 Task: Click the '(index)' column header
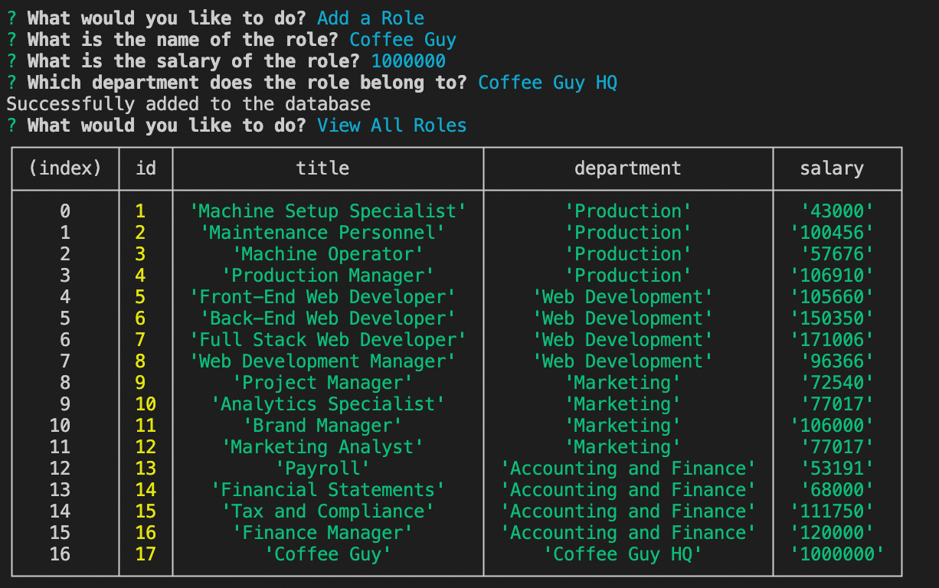point(65,168)
